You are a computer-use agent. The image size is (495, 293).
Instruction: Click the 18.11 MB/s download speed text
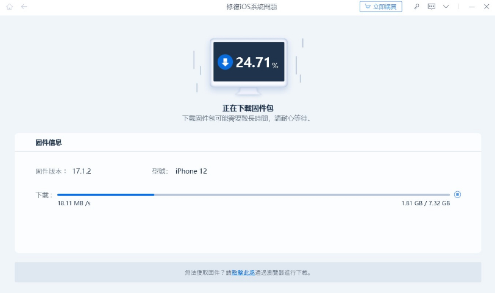tap(74, 203)
